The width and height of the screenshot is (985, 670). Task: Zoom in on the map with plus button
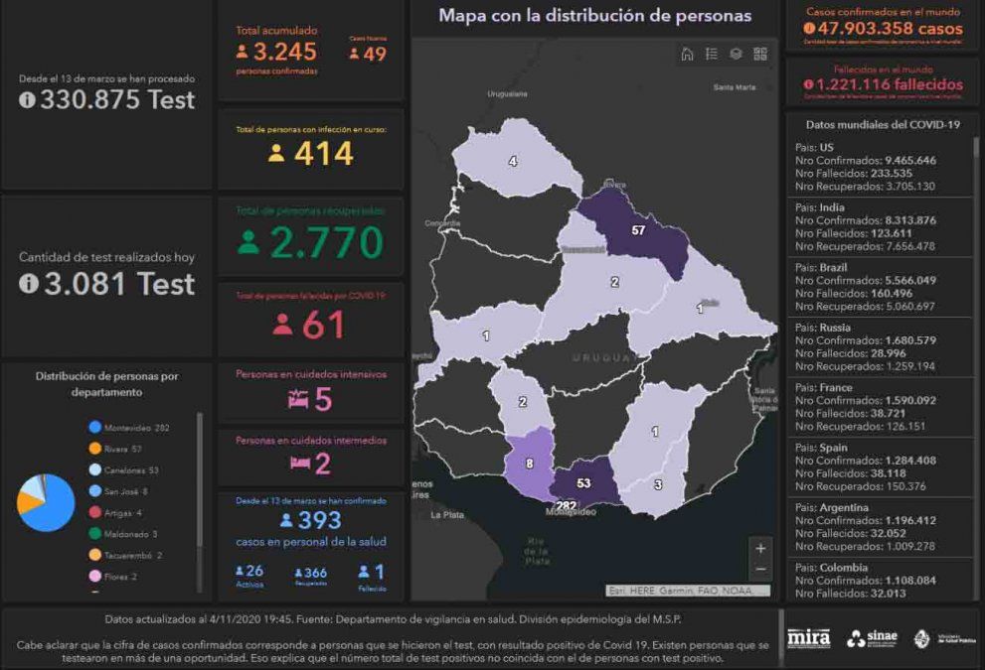[760, 548]
